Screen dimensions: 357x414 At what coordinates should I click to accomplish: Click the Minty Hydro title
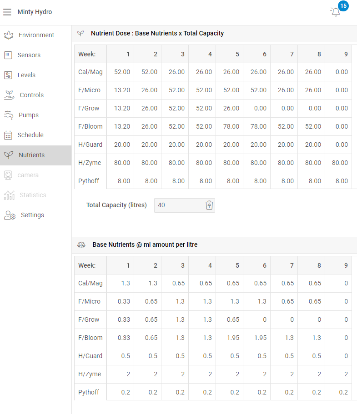point(35,12)
